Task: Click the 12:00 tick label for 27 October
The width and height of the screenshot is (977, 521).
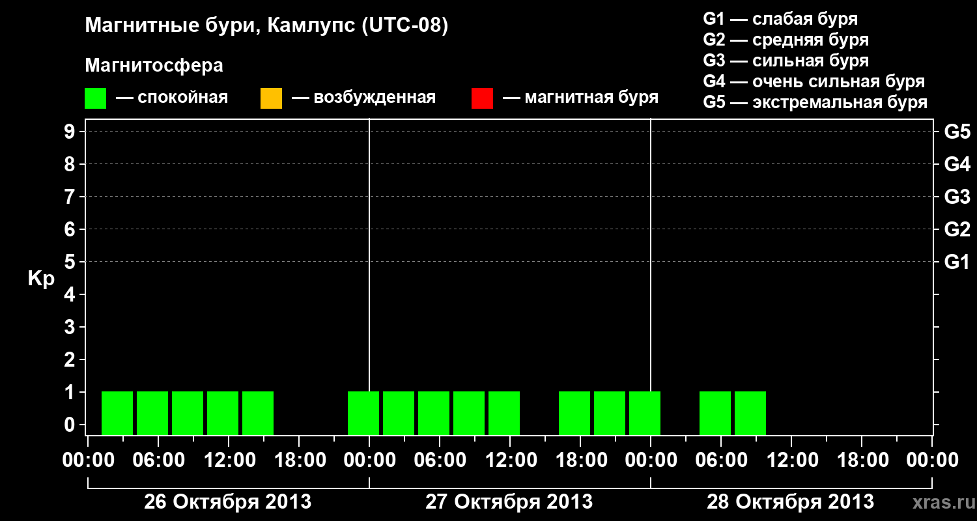Action: [x=510, y=460]
